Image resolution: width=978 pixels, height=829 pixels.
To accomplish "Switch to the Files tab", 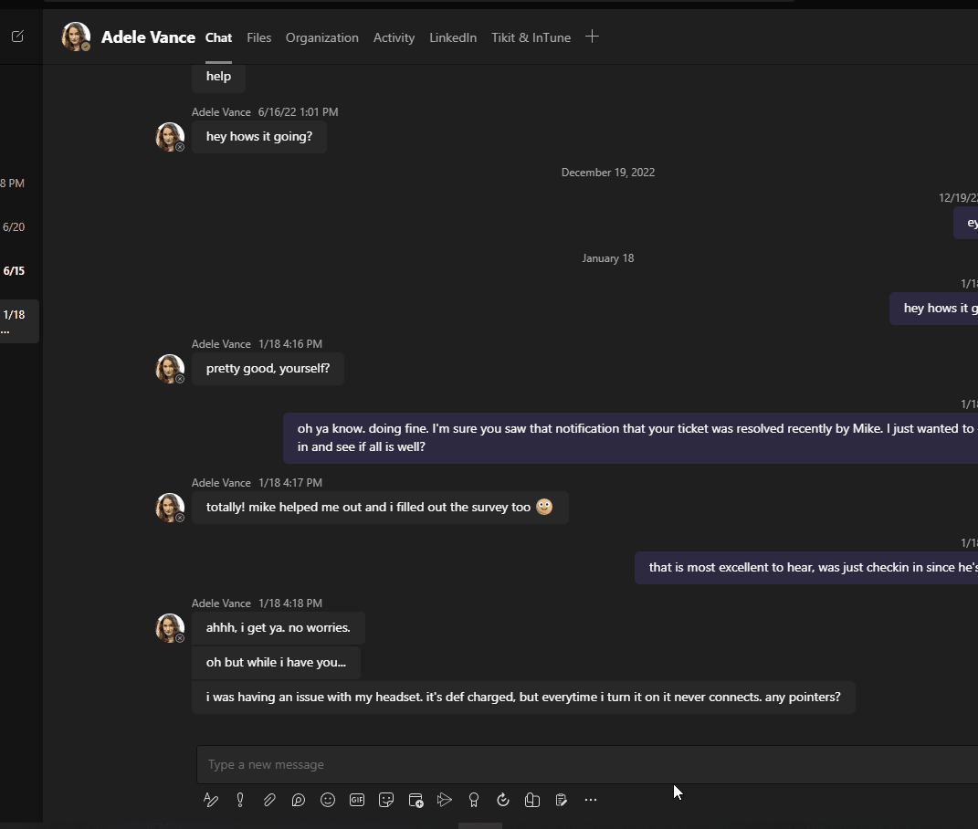I will point(258,37).
